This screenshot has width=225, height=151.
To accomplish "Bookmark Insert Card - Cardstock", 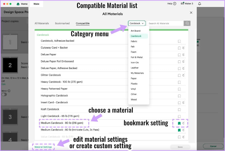I will click(179, 103).
